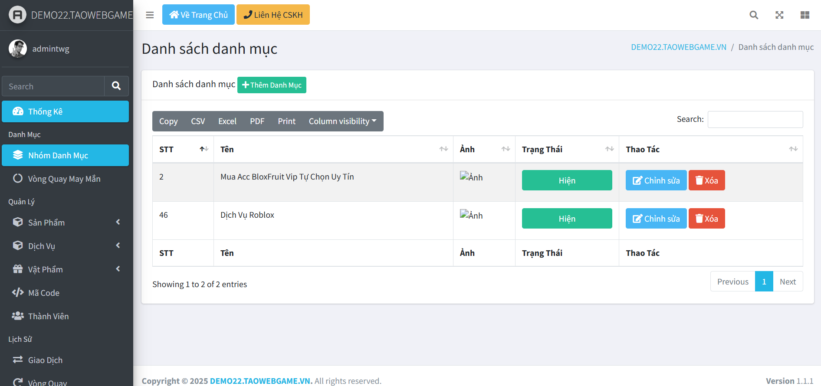Click Xóa for Mua Acc BloxFruit row
The width and height of the screenshot is (821, 386).
[x=706, y=180]
